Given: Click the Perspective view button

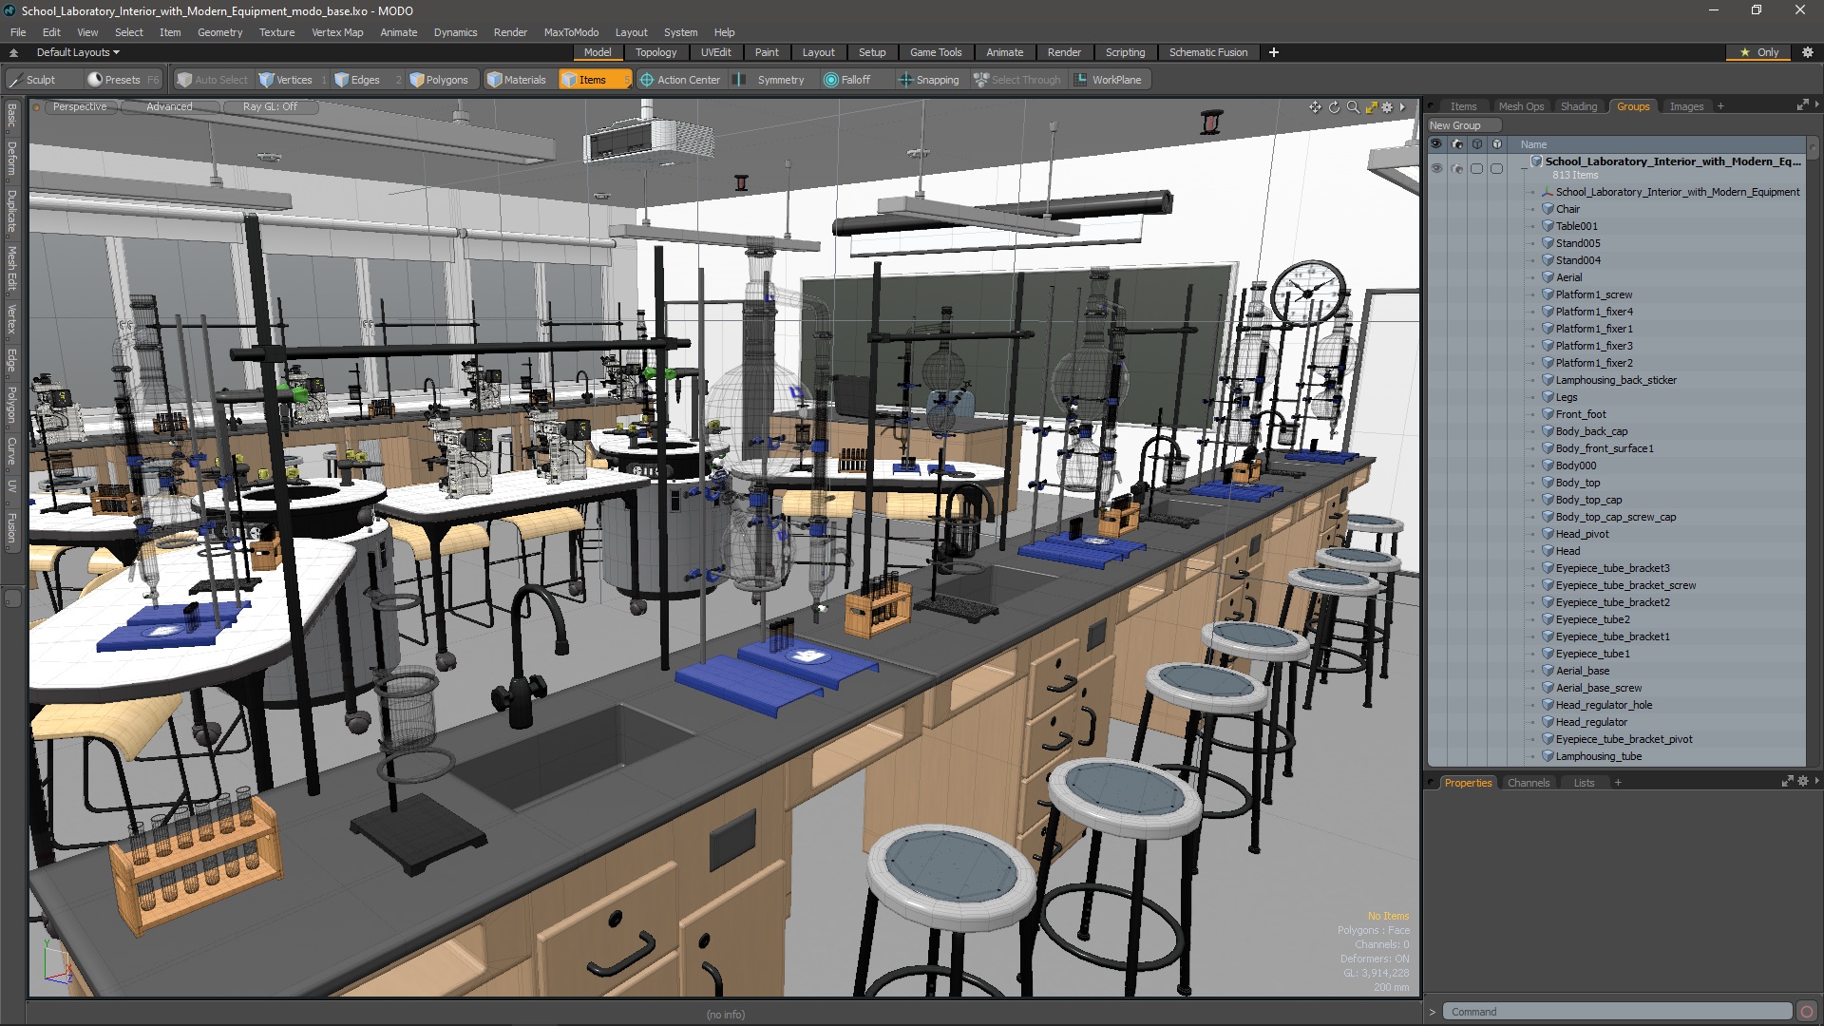Looking at the screenshot, I should pos(80,106).
